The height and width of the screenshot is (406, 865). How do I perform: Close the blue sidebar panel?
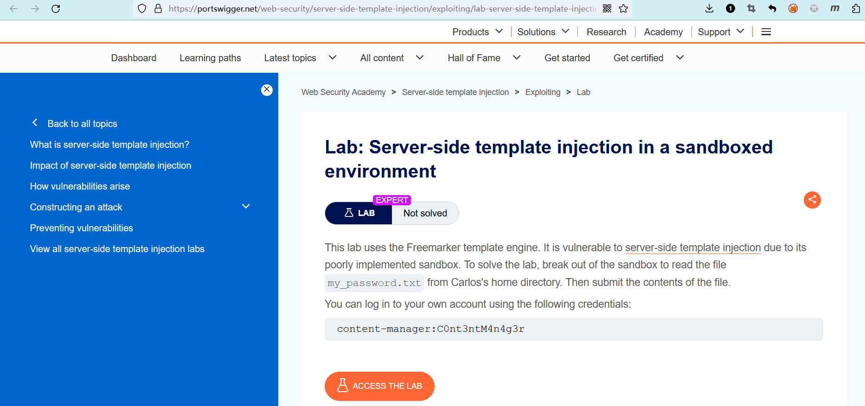pos(267,89)
